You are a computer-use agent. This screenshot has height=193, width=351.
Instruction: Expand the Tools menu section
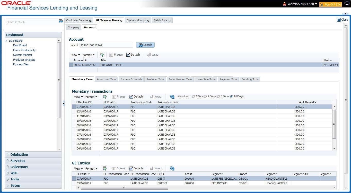point(33,179)
